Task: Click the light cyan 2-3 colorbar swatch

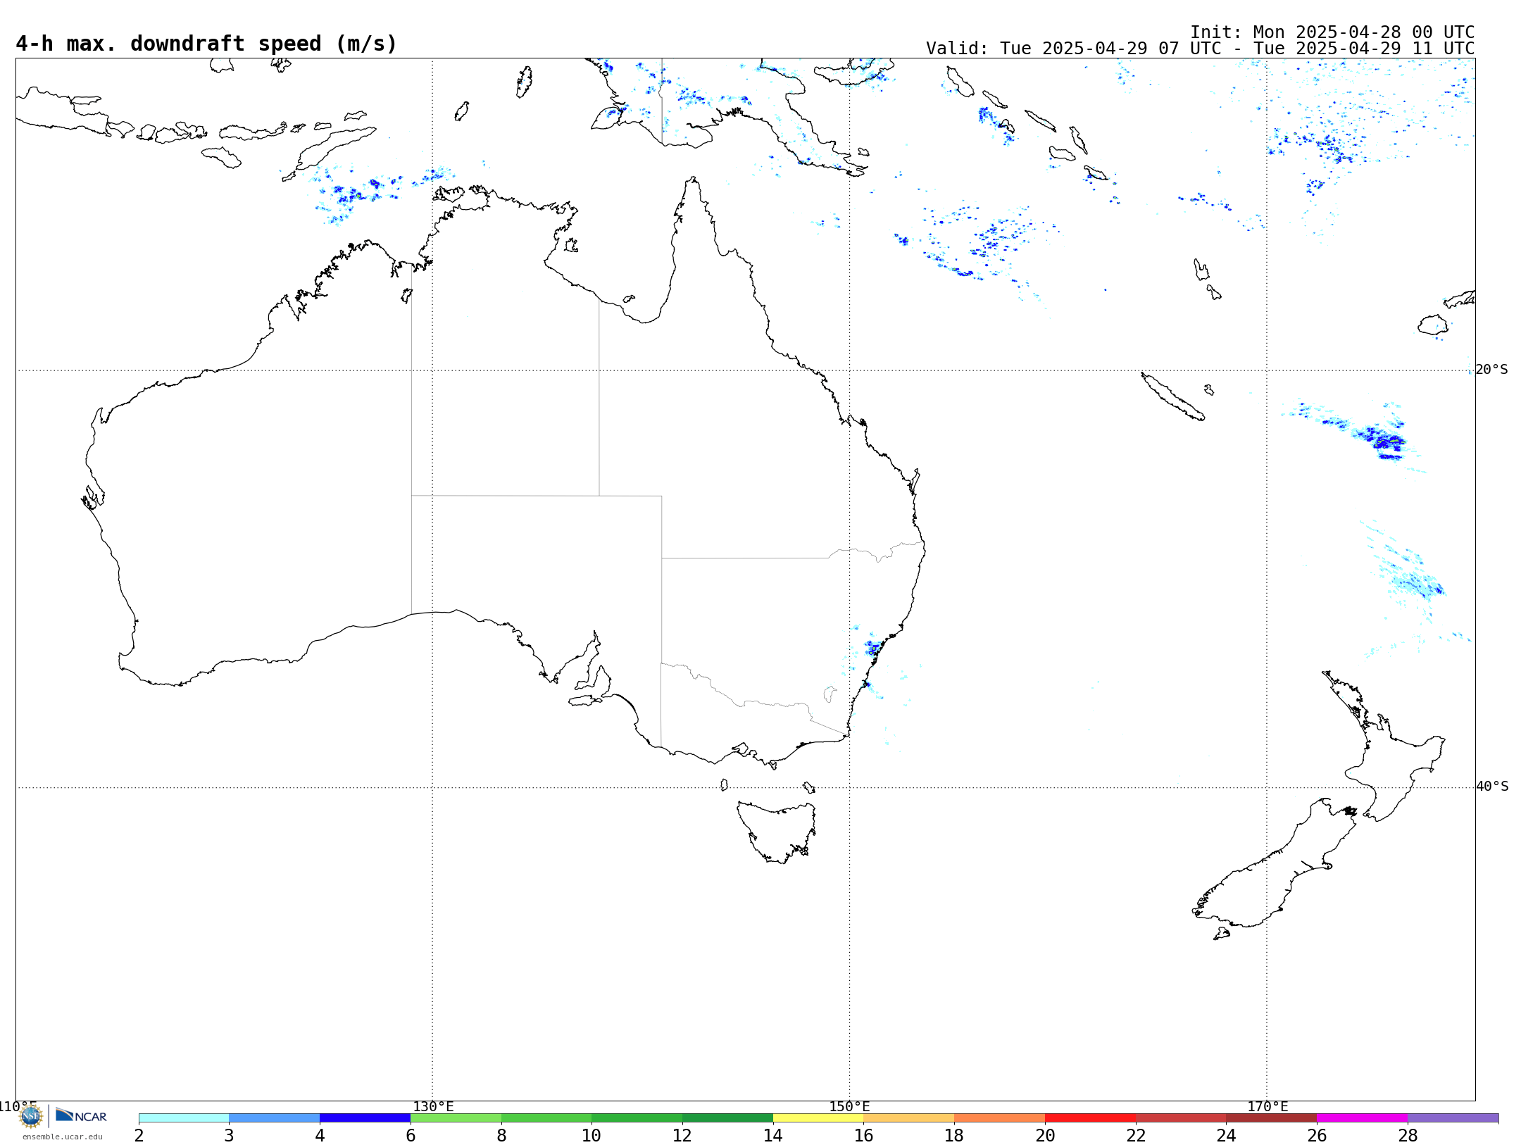Action: point(184,1118)
